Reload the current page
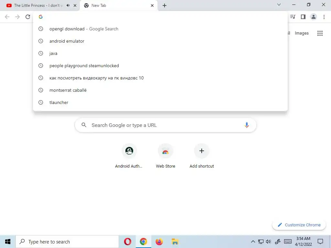 point(28,17)
